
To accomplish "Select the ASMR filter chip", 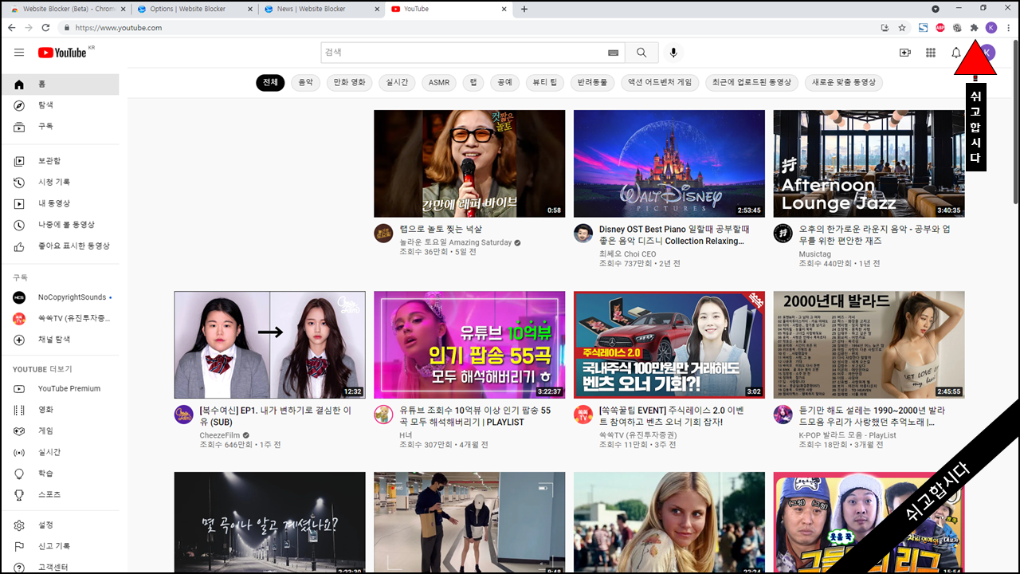I will tap(439, 82).
